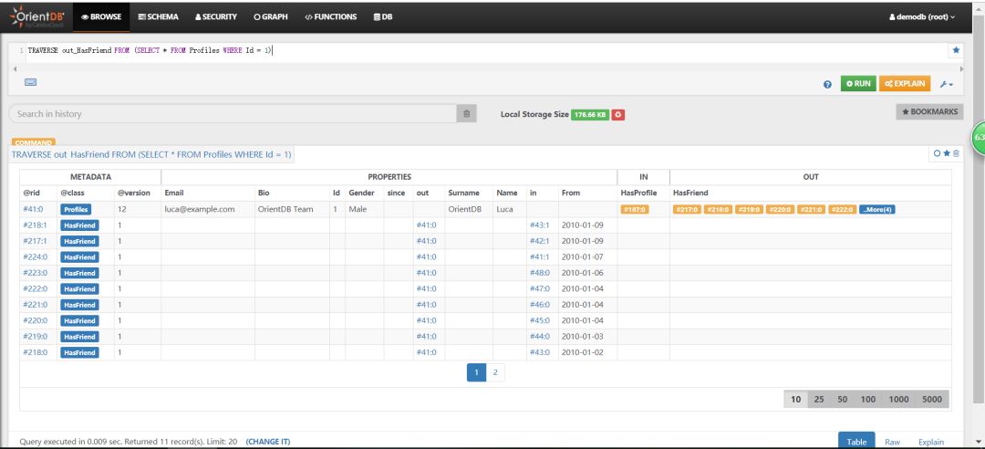Image resolution: width=985 pixels, height=449 pixels.
Task: Click CHANGE IT limit link
Action: coord(267,442)
